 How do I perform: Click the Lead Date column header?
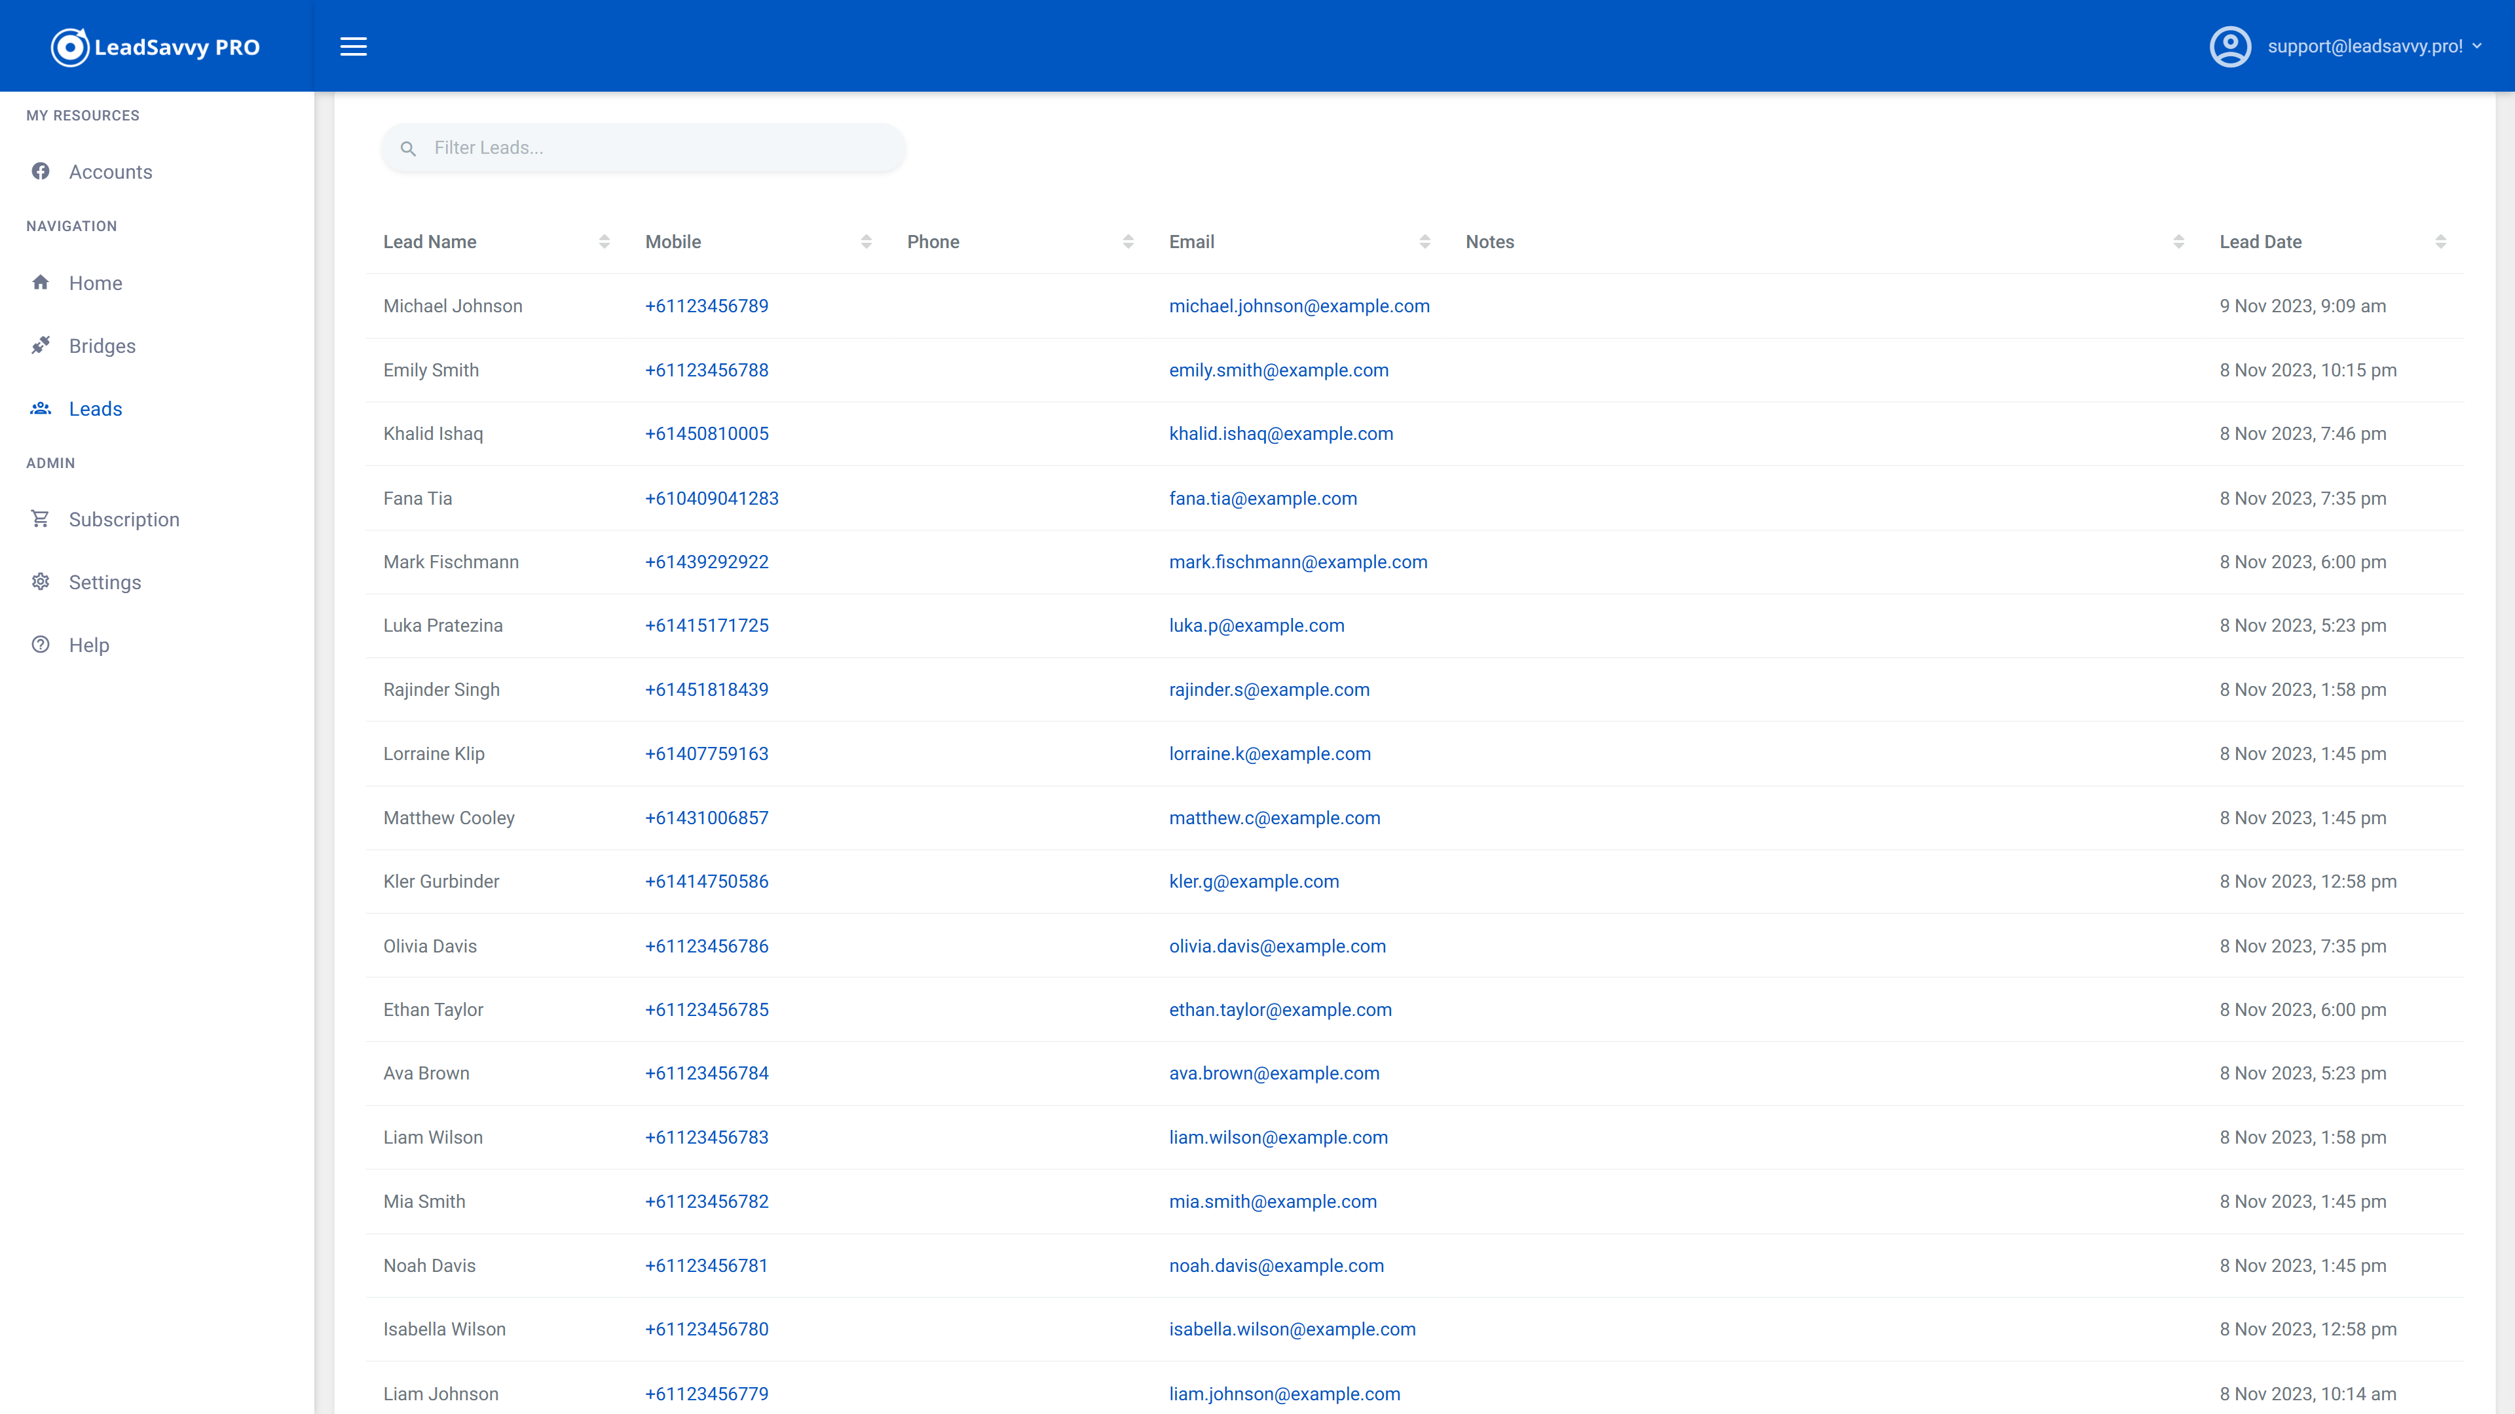tap(2260, 242)
